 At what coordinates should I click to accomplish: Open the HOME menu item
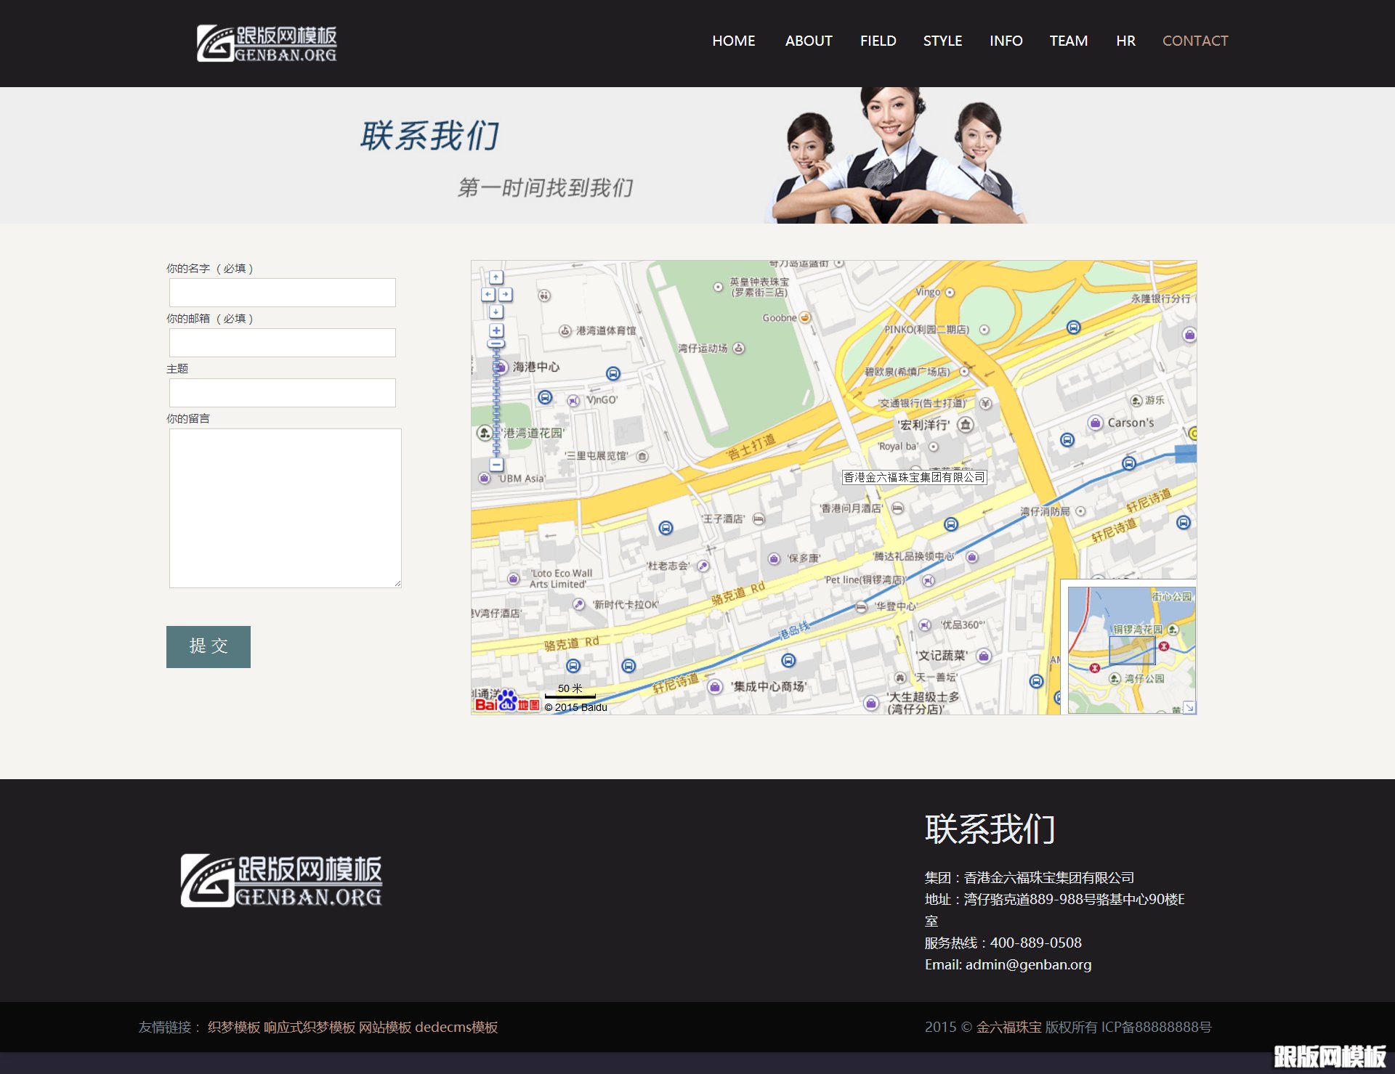click(x=733, y=41)
